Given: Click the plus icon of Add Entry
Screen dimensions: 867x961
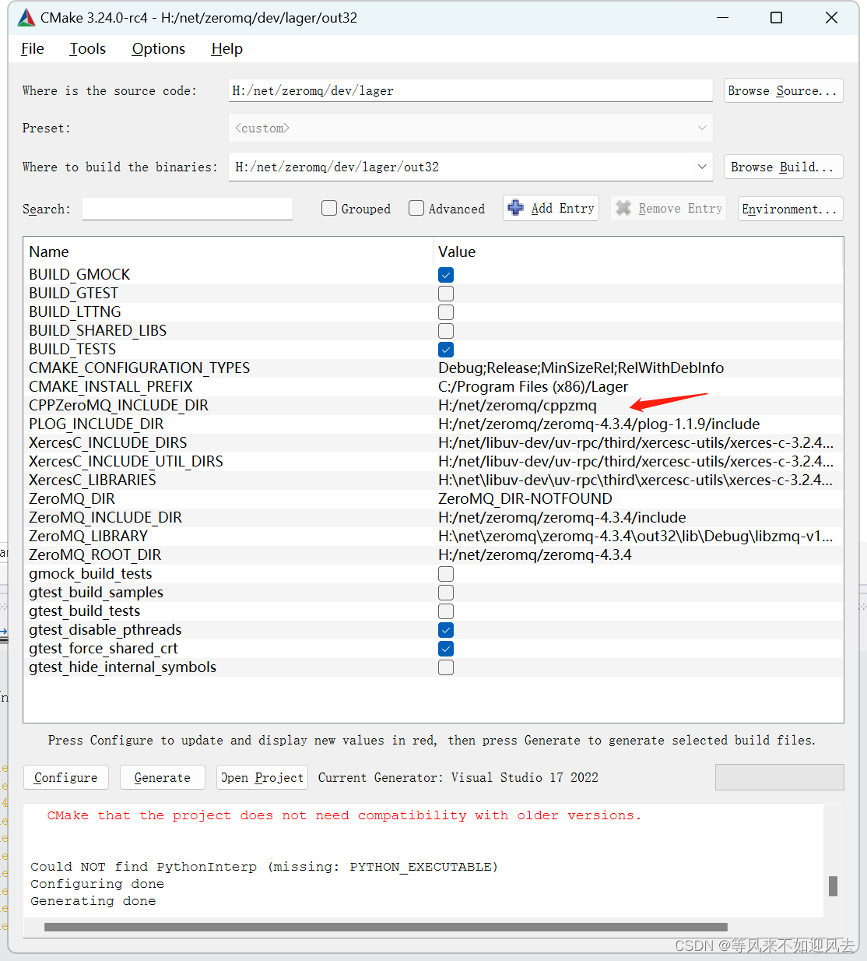Looking at the screenshot, I should [515, 208].
